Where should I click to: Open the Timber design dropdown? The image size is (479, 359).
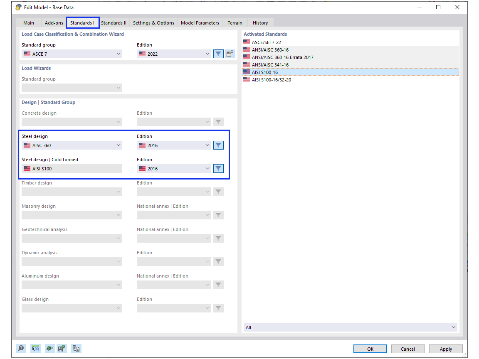tap(72, 192)
